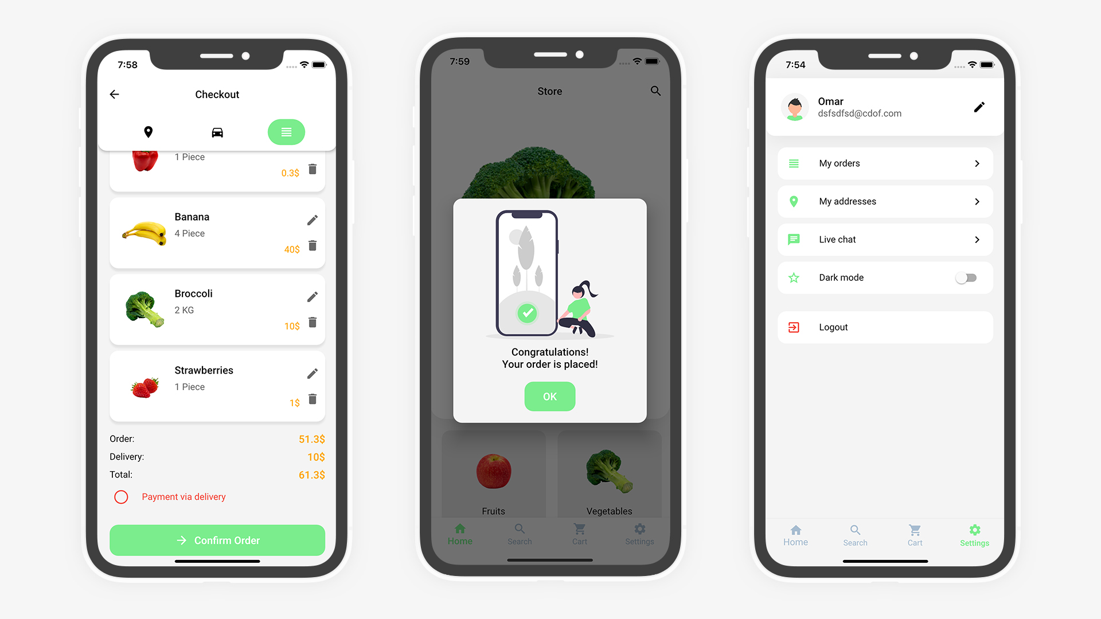1101x619 pixels.
Task: Tap the edit pencil icon next to Banana
Action: click(313, 219)
